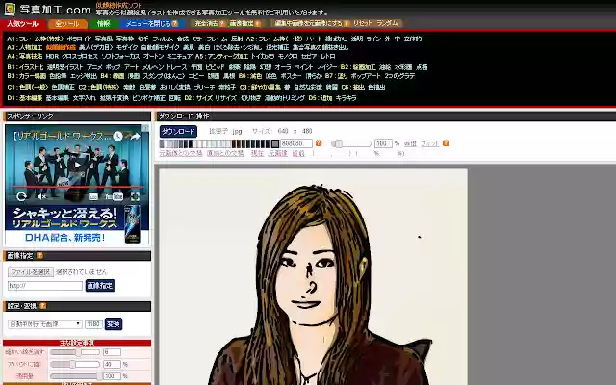Viewport: 616px width, 385px height.
Task: Adjust the third settings slider with value 100
Action: (75, 376)
